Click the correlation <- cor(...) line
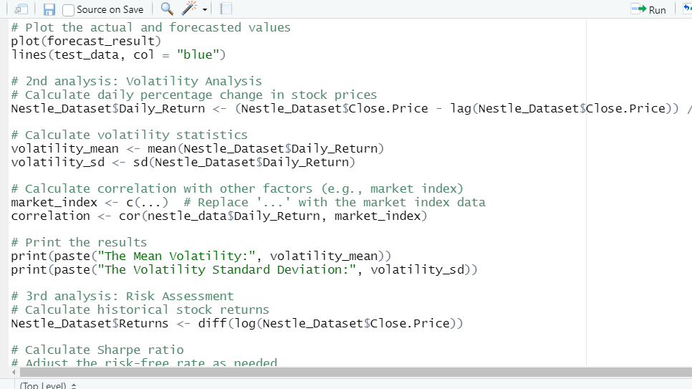The width and height of the screenshot is (692, 389). [219, 216]
